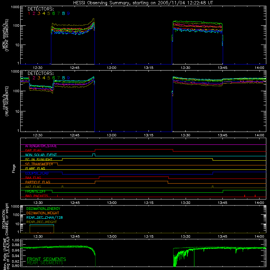Image resolution: width=270 pixels, height=270 pixels.
Task: Select 0.92 y-axis label of livetime plot
Action: coord(16,261)
